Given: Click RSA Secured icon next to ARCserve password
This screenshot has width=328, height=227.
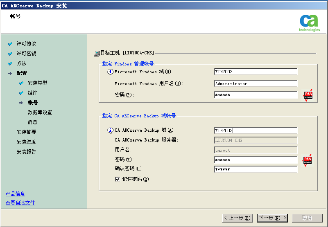Looking at the screenshot, I should click(308, 160).
